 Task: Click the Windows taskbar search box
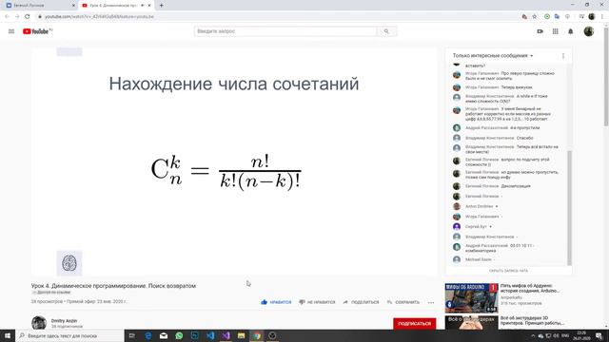[69, 335]
